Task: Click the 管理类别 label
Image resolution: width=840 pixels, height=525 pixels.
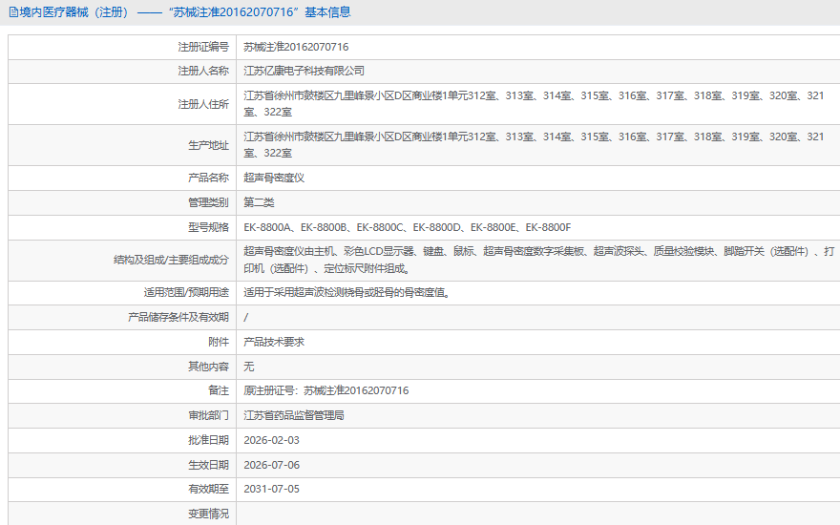Action: click(208, 202)
